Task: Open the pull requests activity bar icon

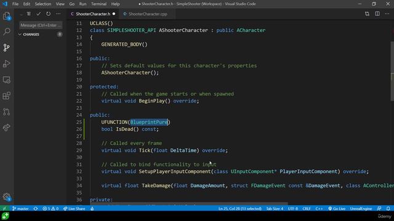Action: [7, 112]
